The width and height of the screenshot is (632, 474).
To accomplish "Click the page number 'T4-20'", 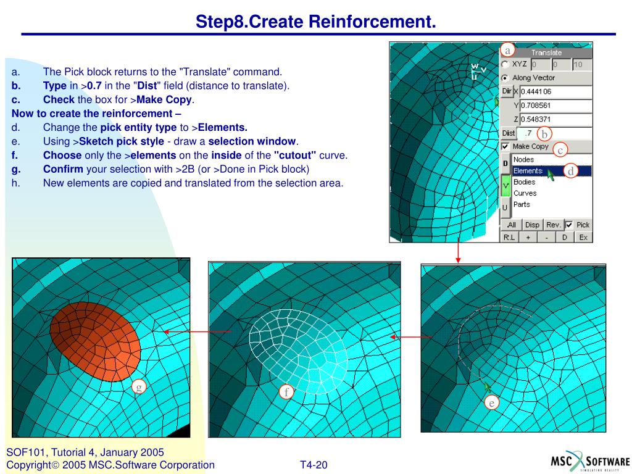I will (x=314, y=465).
